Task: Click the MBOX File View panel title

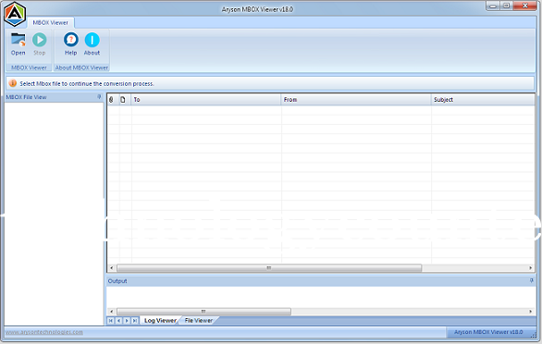Action: point(26,97)
